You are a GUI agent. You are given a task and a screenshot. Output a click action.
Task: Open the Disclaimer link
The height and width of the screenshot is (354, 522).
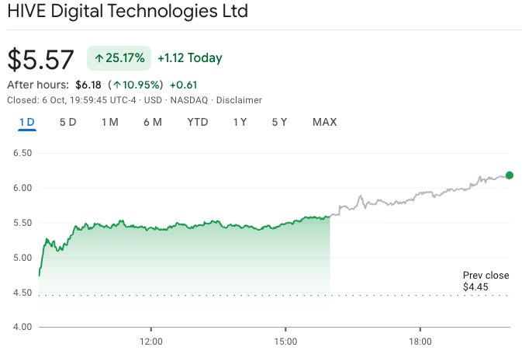coord(239,100)
